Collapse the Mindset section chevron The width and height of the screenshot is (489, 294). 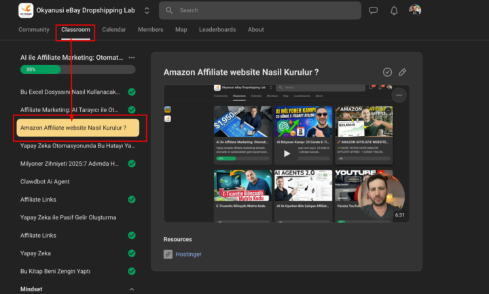[x=132, y=289]
